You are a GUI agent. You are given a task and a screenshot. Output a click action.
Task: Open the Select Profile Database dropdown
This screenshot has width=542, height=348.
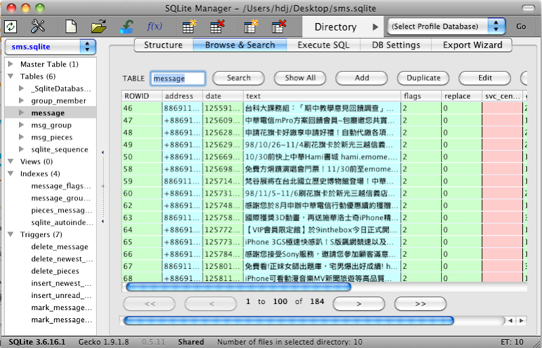pyautogui.click(x=446, y=26)
